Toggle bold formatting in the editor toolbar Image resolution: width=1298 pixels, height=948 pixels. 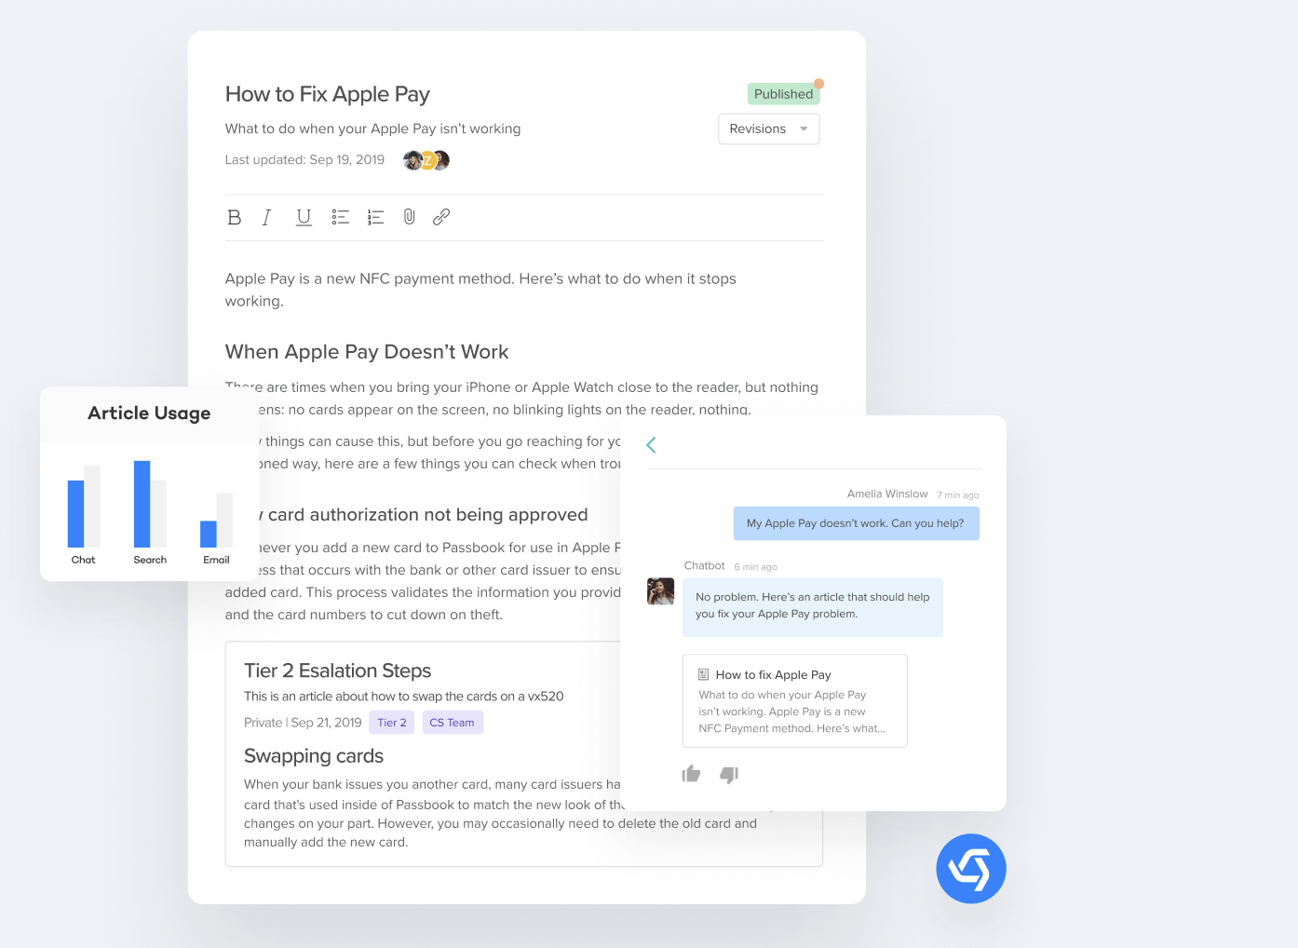[x=234, y=217]
